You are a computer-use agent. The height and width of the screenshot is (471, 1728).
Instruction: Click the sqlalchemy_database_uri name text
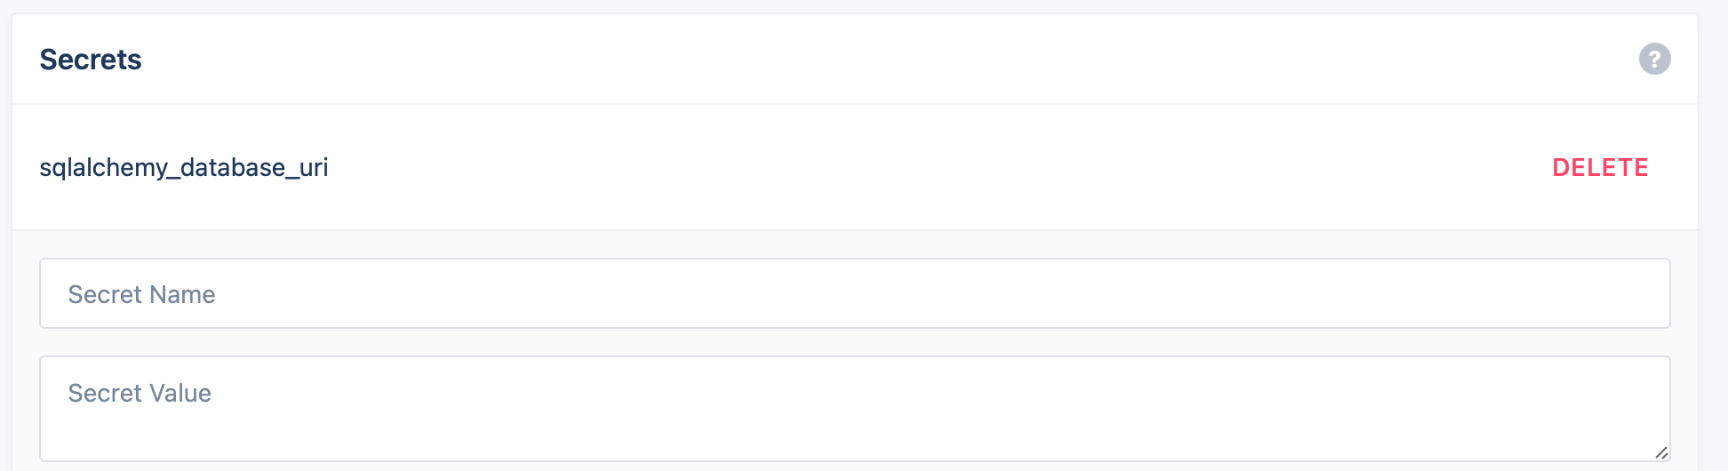184,168
